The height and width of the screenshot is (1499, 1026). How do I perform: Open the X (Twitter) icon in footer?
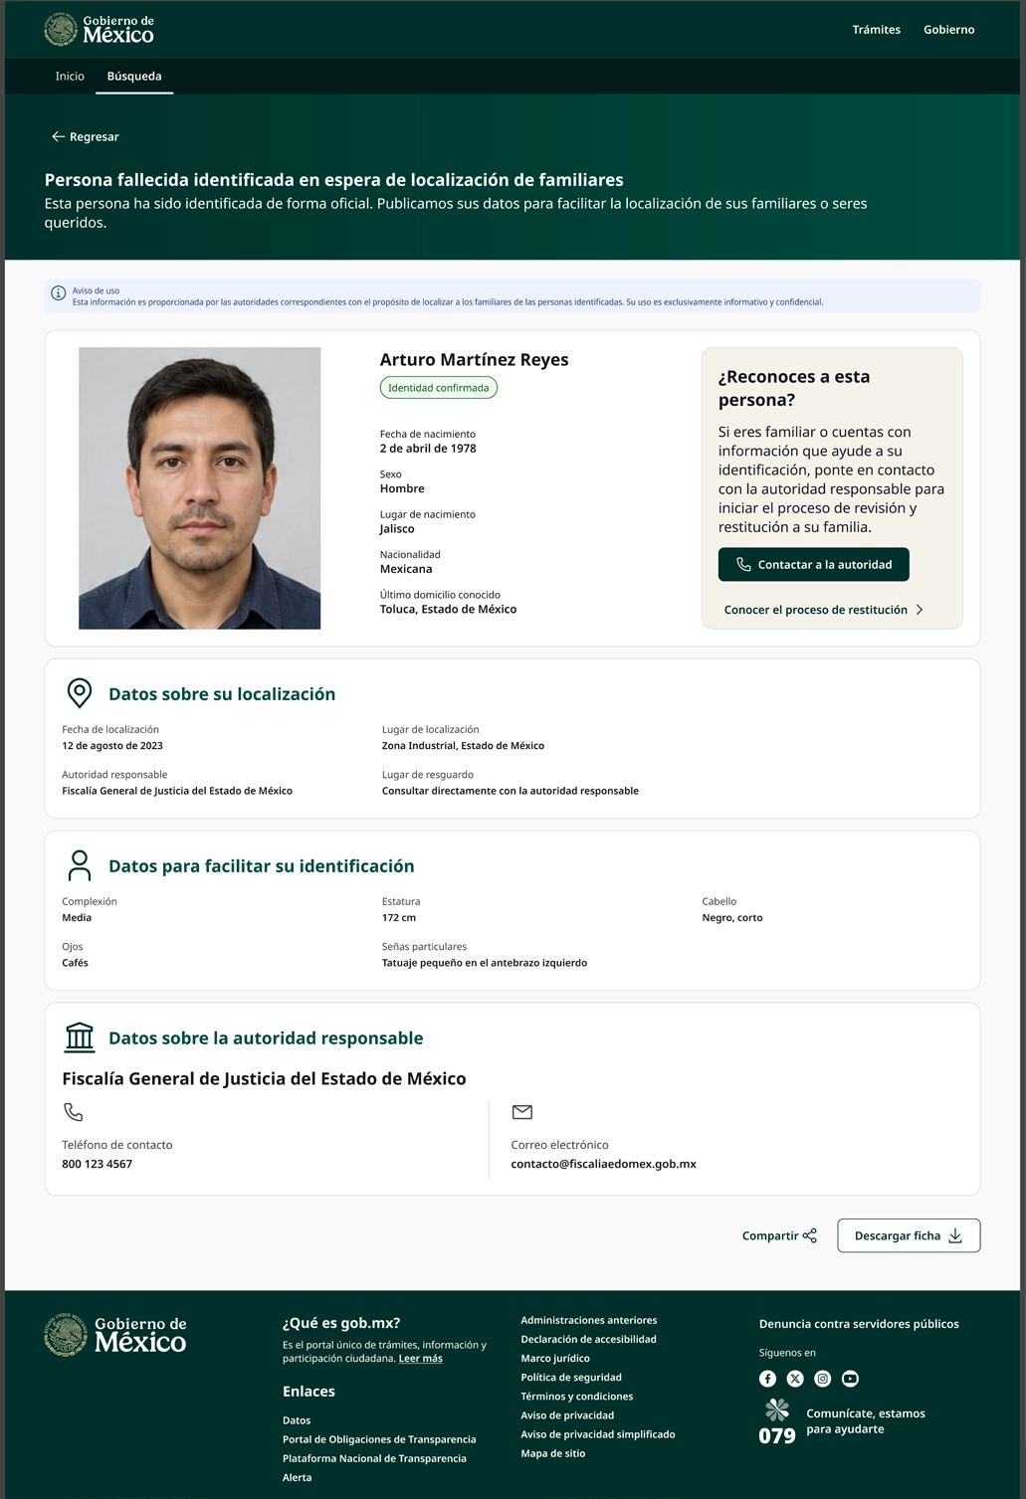(795, 1379)
